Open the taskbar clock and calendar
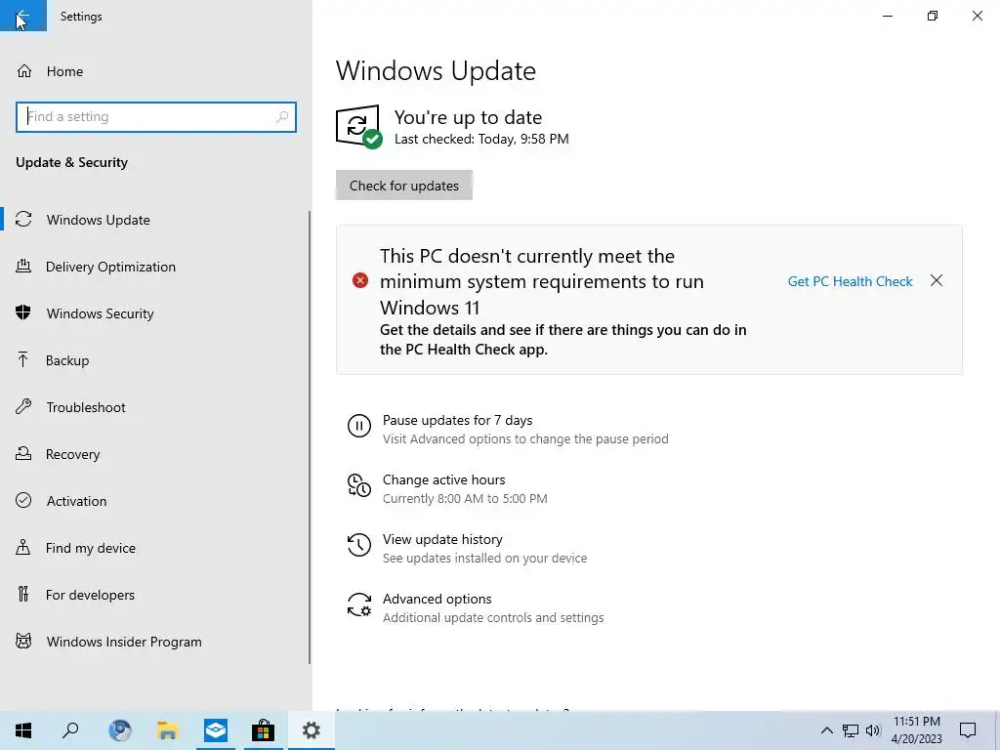This screenshot has height=750, width=1000. coord(916,730)
